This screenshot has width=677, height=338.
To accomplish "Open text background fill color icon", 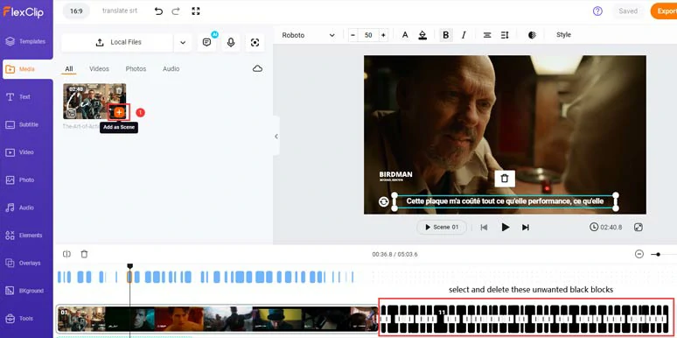I will 422,35.
